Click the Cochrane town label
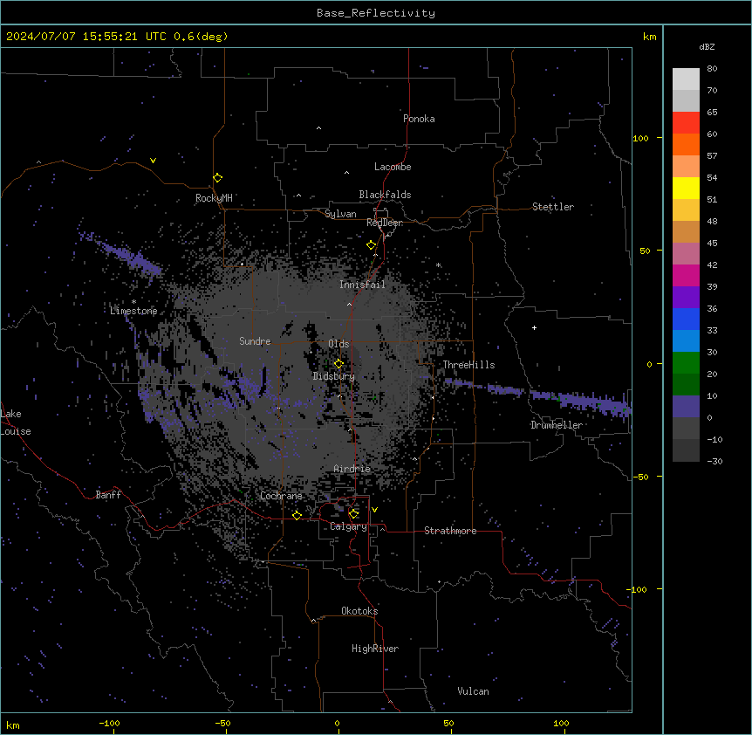 [x=281, y=496]
